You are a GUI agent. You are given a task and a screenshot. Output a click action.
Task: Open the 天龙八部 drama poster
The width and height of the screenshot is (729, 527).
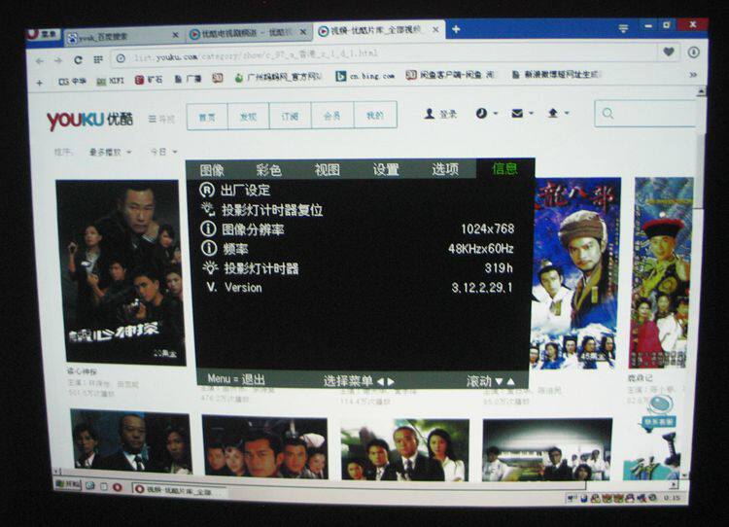click(575, 273)
